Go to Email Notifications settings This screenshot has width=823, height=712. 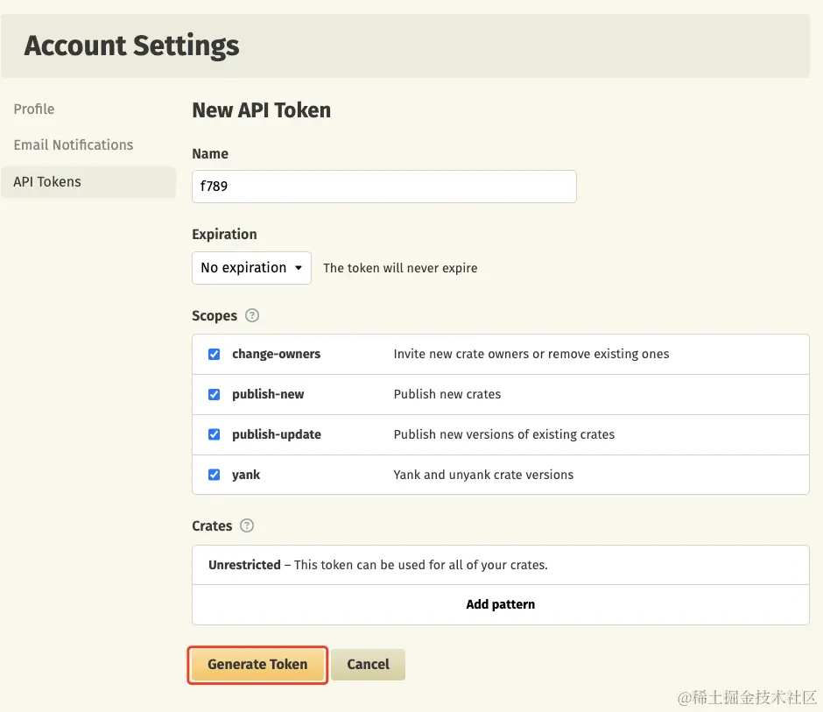[74, 145]
